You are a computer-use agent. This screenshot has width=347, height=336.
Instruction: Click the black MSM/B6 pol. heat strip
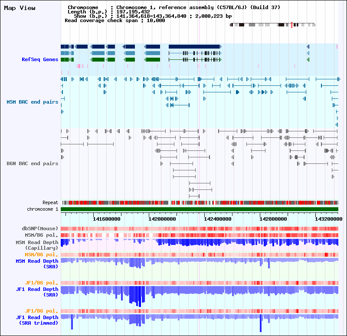[200, 235]
